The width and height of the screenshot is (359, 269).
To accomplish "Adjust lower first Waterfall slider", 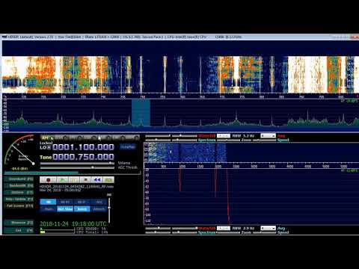I will tap(158, 228).
